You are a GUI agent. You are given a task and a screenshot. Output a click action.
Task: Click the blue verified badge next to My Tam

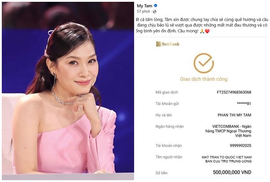(156, 6)
